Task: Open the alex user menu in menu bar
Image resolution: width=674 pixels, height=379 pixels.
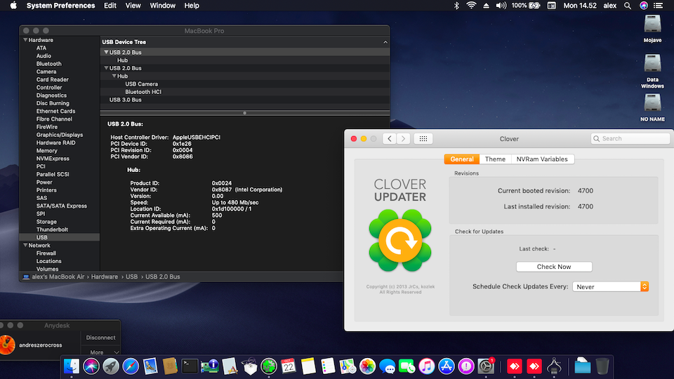Action: 610,6
